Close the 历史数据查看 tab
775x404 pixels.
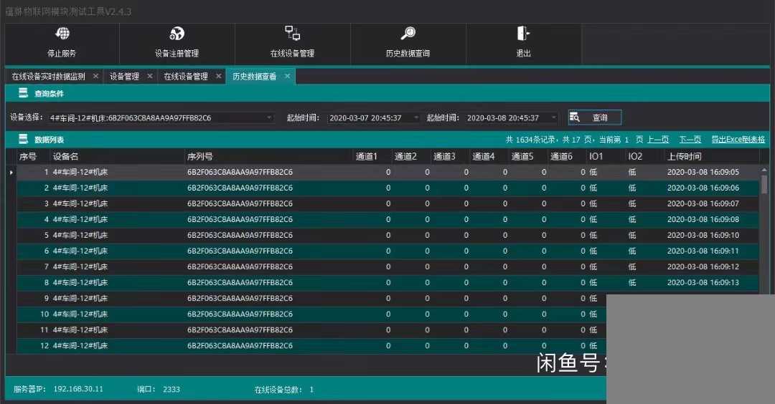pyautogui.click(x=287, y=76)
